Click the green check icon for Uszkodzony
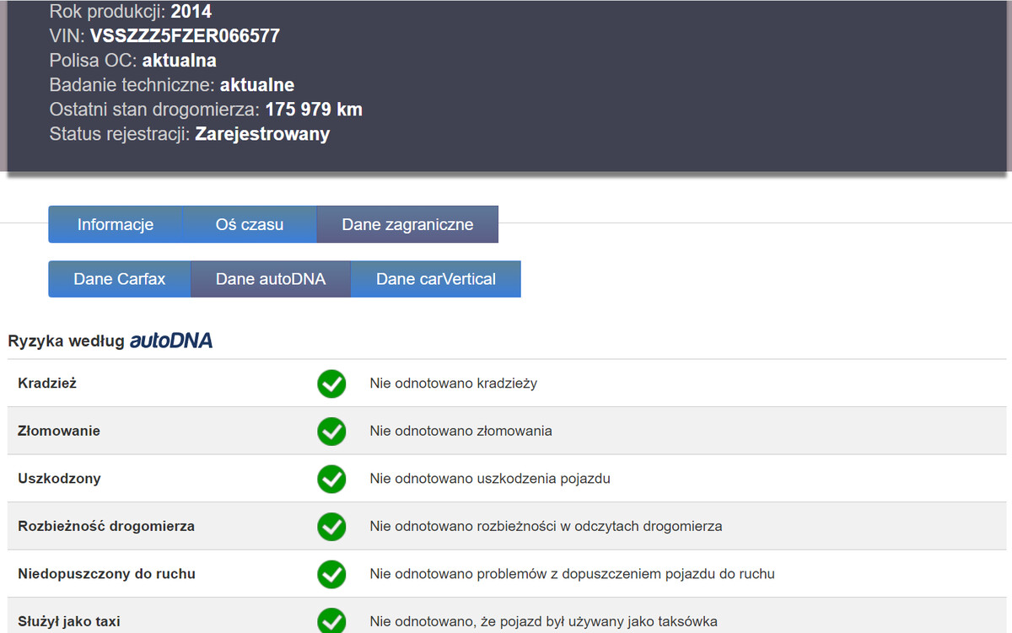Viewport: 1012px width, 633px height. 331,479
